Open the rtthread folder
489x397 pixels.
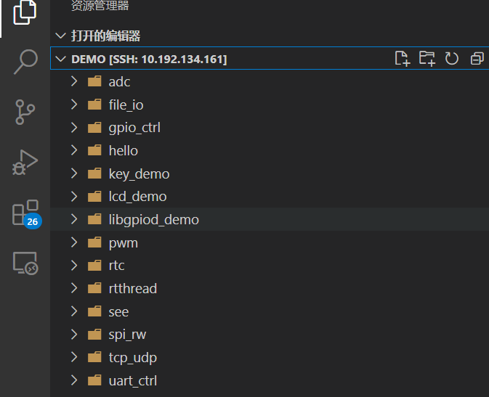click(132, 288)
